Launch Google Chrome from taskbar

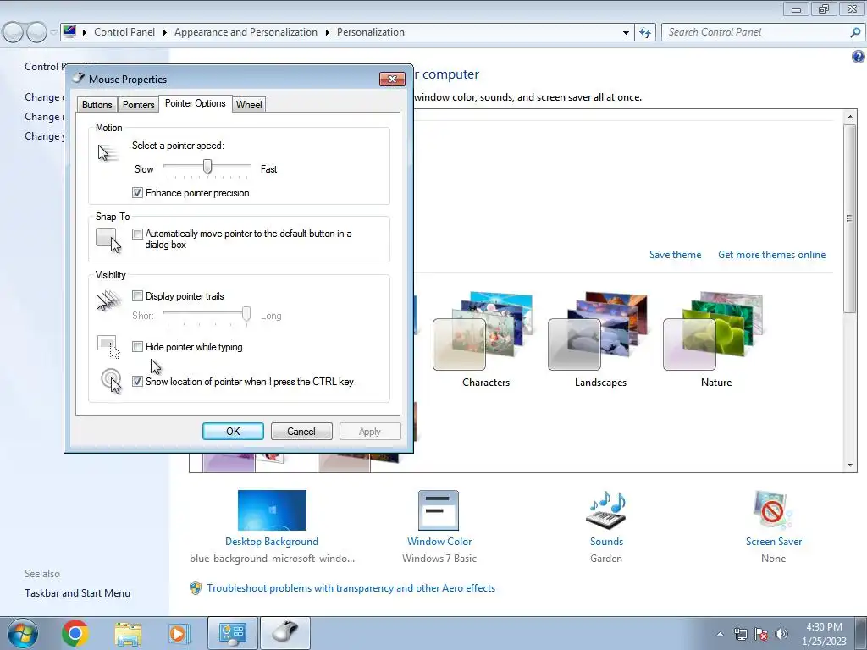click(75, 633)
